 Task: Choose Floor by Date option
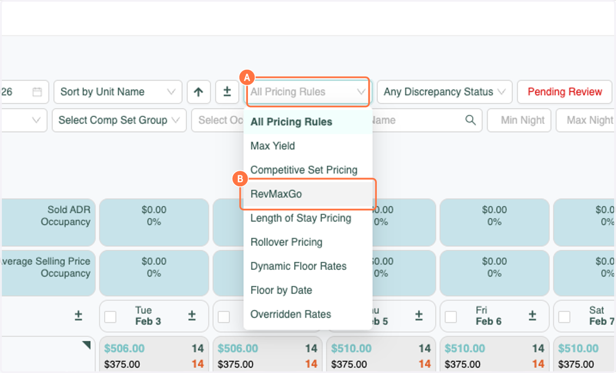[308, 290]
